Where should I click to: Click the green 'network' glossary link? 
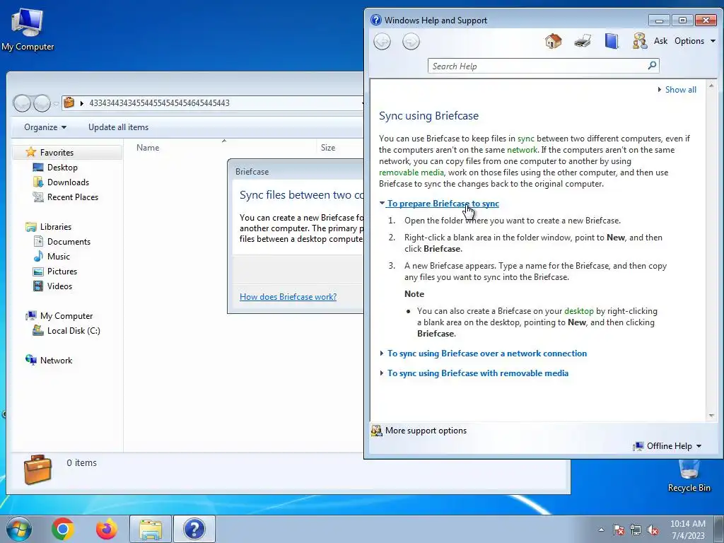(x=522, y=150)
